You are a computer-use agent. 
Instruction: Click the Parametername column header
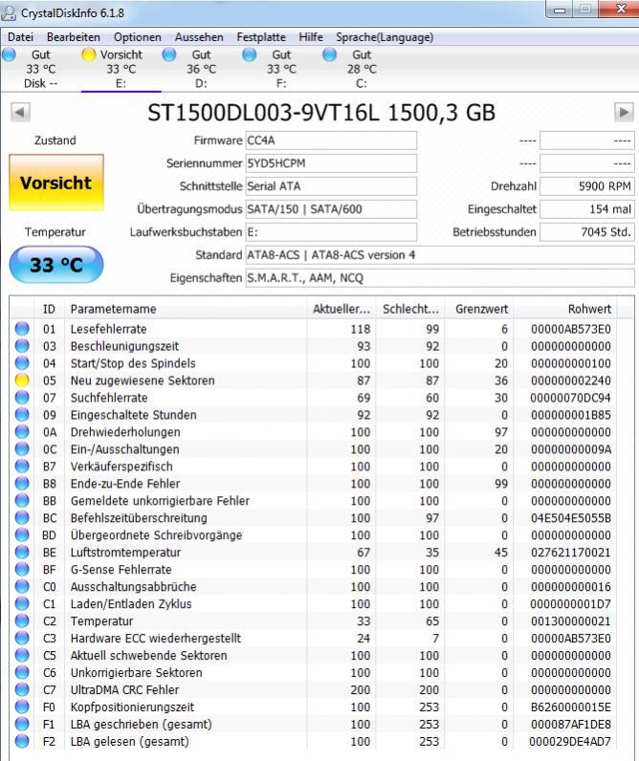pyautogui.click(x=186, y=309)
